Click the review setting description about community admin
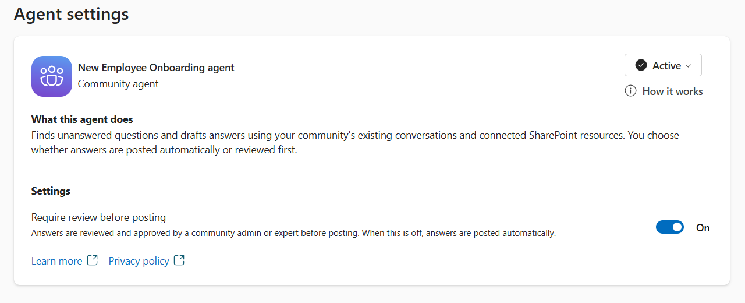The width and height of the screenshot is (745, 303). tap(293, 233)
